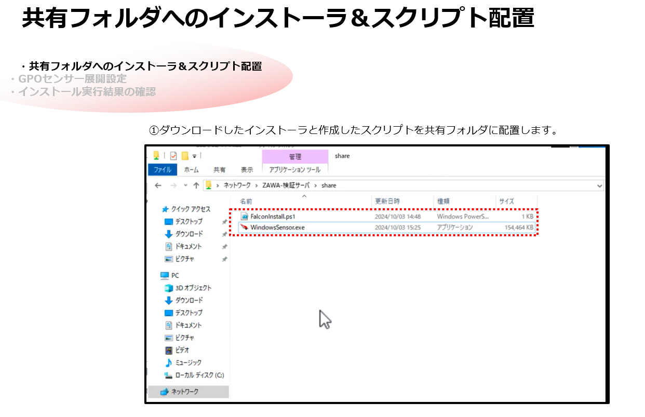This screenshot has width=645, height=417.
Task: Select ネットワーク in navigation pane
Action: pos(184,392)
